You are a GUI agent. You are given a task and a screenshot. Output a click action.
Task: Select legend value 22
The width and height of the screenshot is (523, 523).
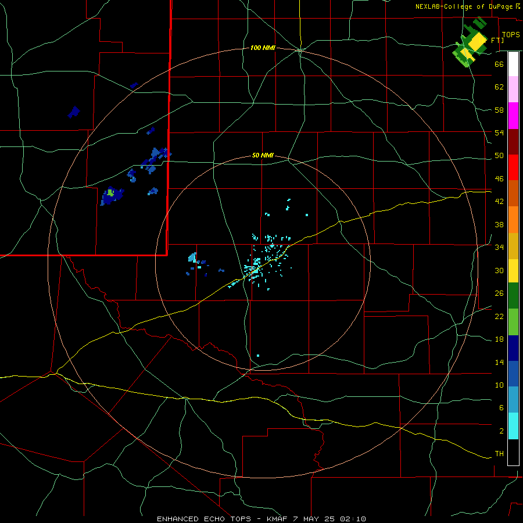tap(499, 316)
